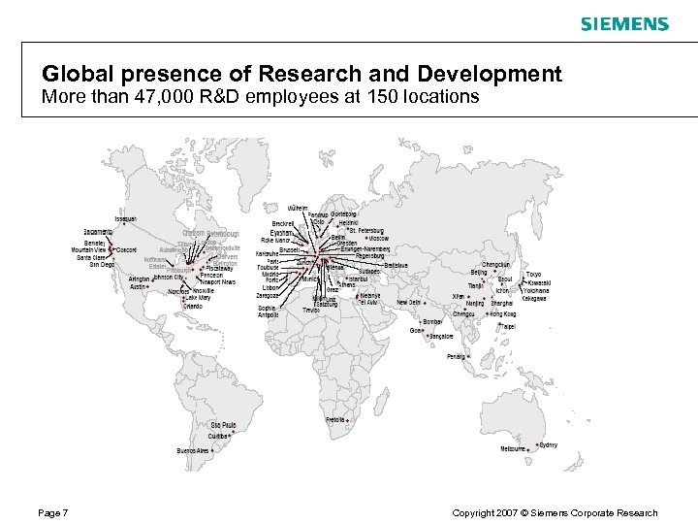
Task: Click the 'Bracknell' map label
Action: point(283,224)
